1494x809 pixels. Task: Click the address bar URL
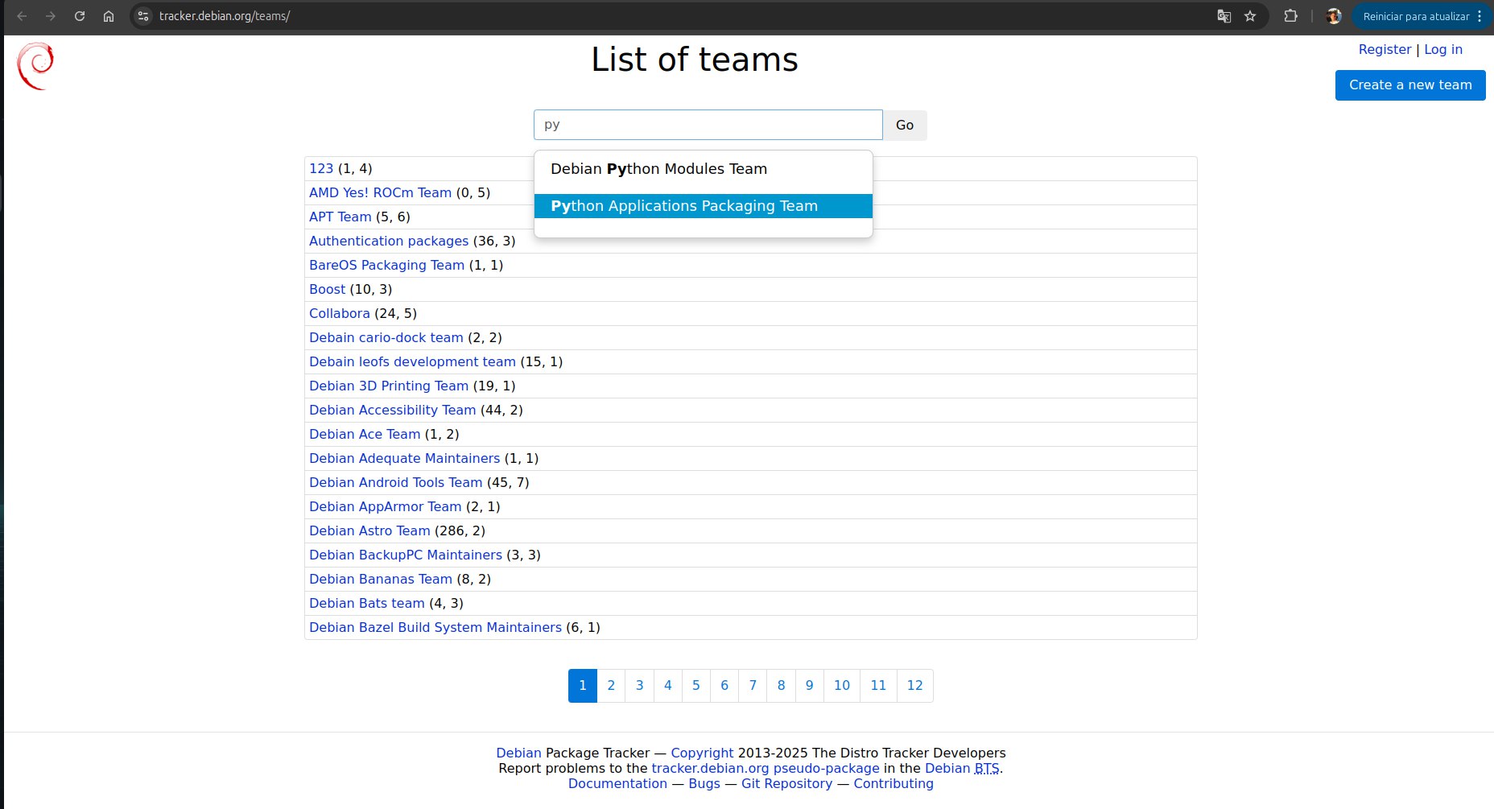225,16
